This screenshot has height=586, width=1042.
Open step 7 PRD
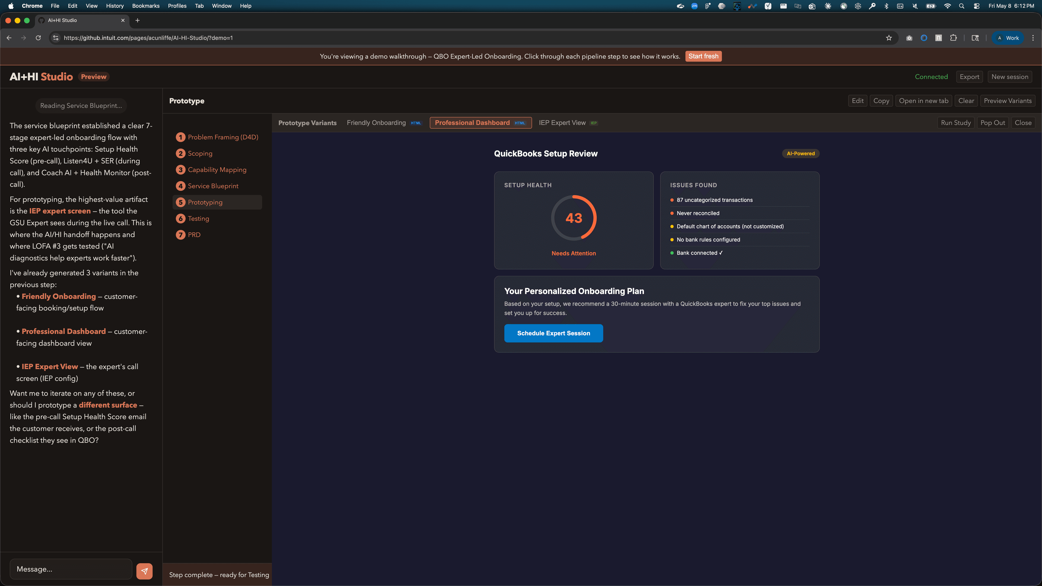pos(218,235)
